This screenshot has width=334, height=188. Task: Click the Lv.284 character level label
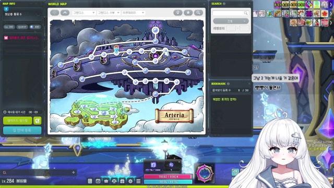click(x=8, y=181)
